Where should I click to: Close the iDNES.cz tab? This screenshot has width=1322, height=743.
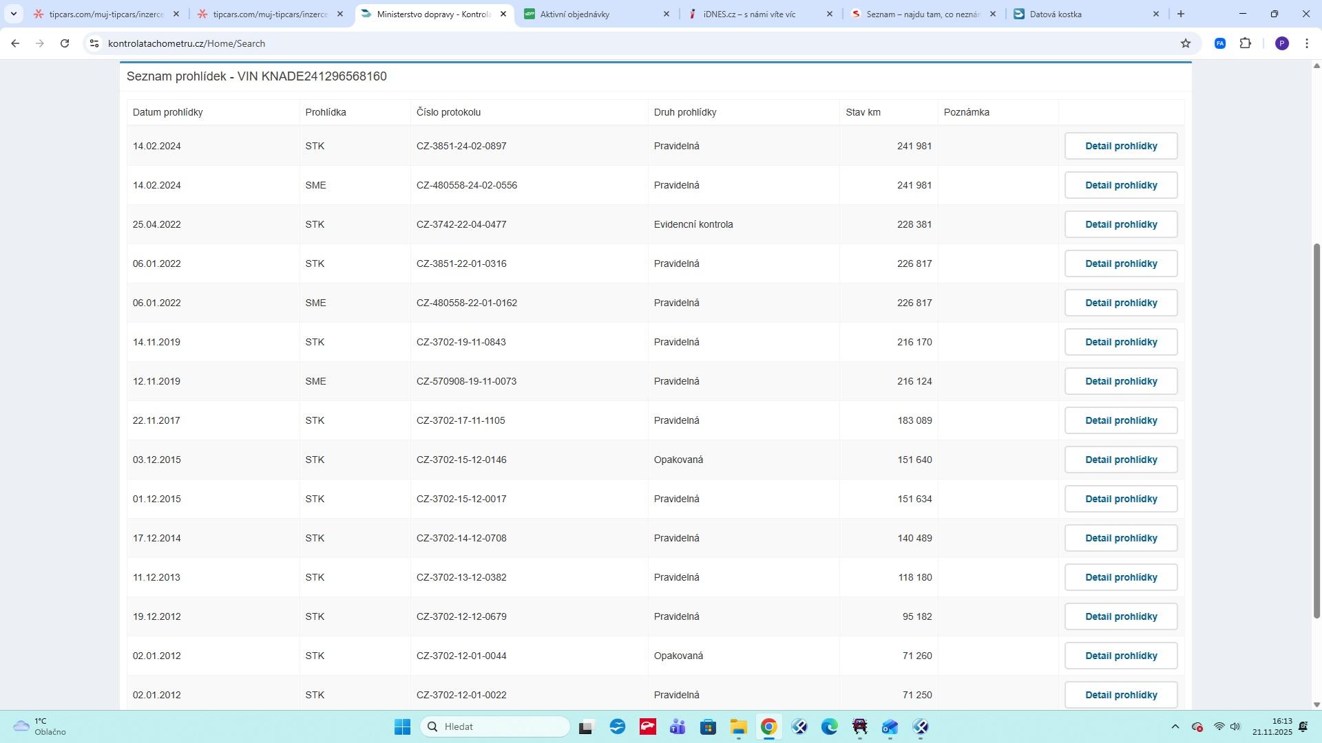829,14
